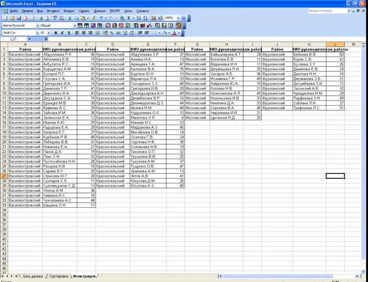Open the zoom 100% dropdown arrow
368x282 pixels.
[178, 18]
